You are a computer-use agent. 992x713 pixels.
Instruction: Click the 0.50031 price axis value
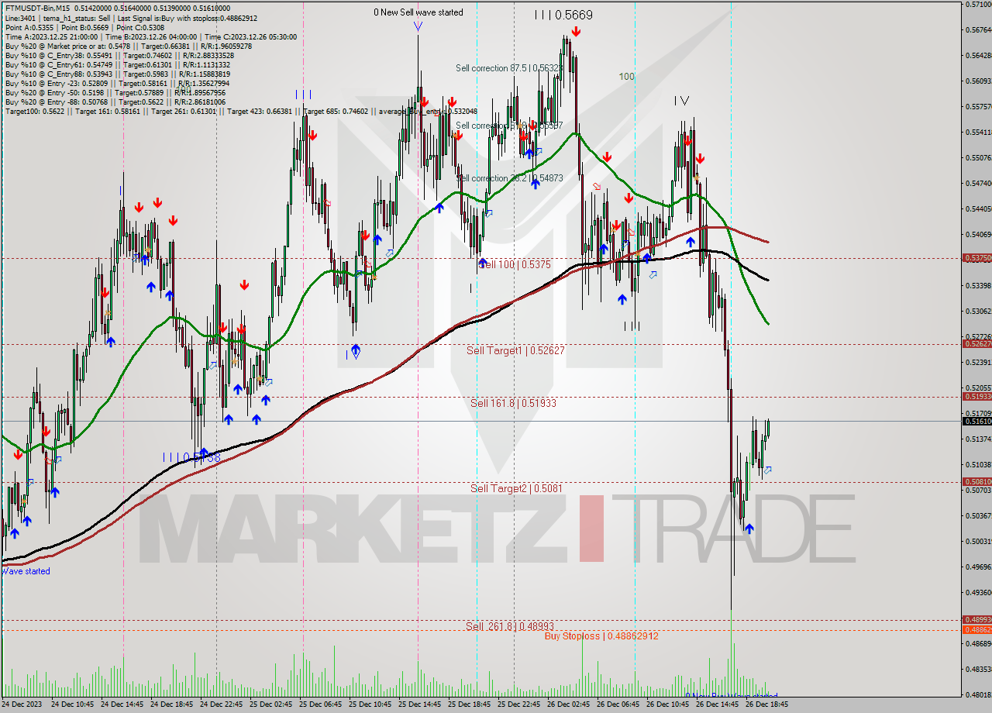(x=977, y=541)
